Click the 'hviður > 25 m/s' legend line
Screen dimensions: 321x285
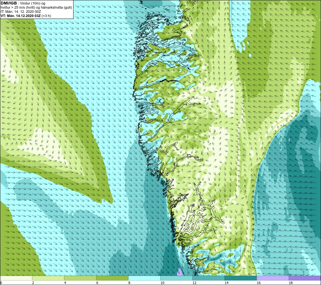pyautogui.click(x=36, y=7)
